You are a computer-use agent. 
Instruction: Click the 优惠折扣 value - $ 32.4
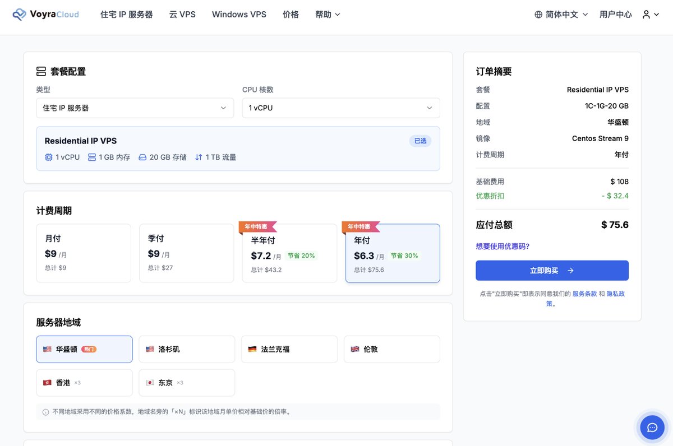pos(614,196)
